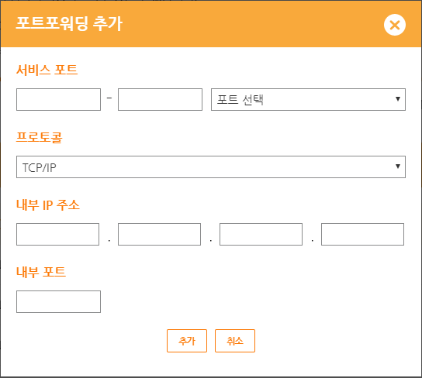The image size is (422, 378).
Task: Click the 내부 IP 주소 section label
Action: (48, 204)
